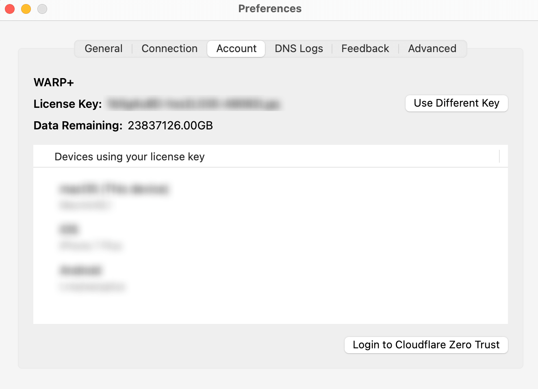Minimize the Preferences window with yellow button
The width and height of the screenshot is (538, 389).
26,9
